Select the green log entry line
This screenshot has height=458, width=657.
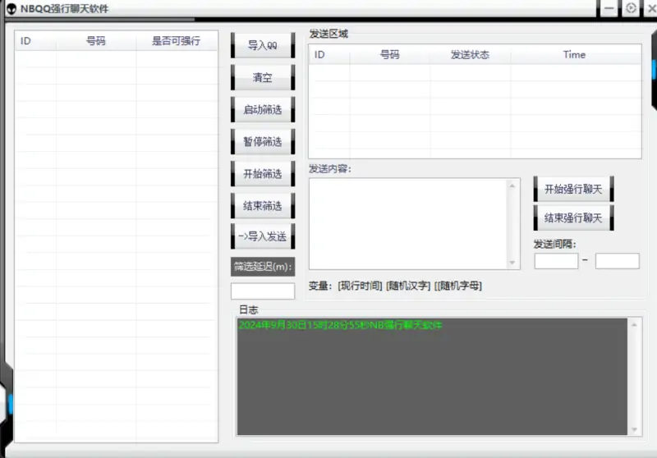click(x=340, y=325)
